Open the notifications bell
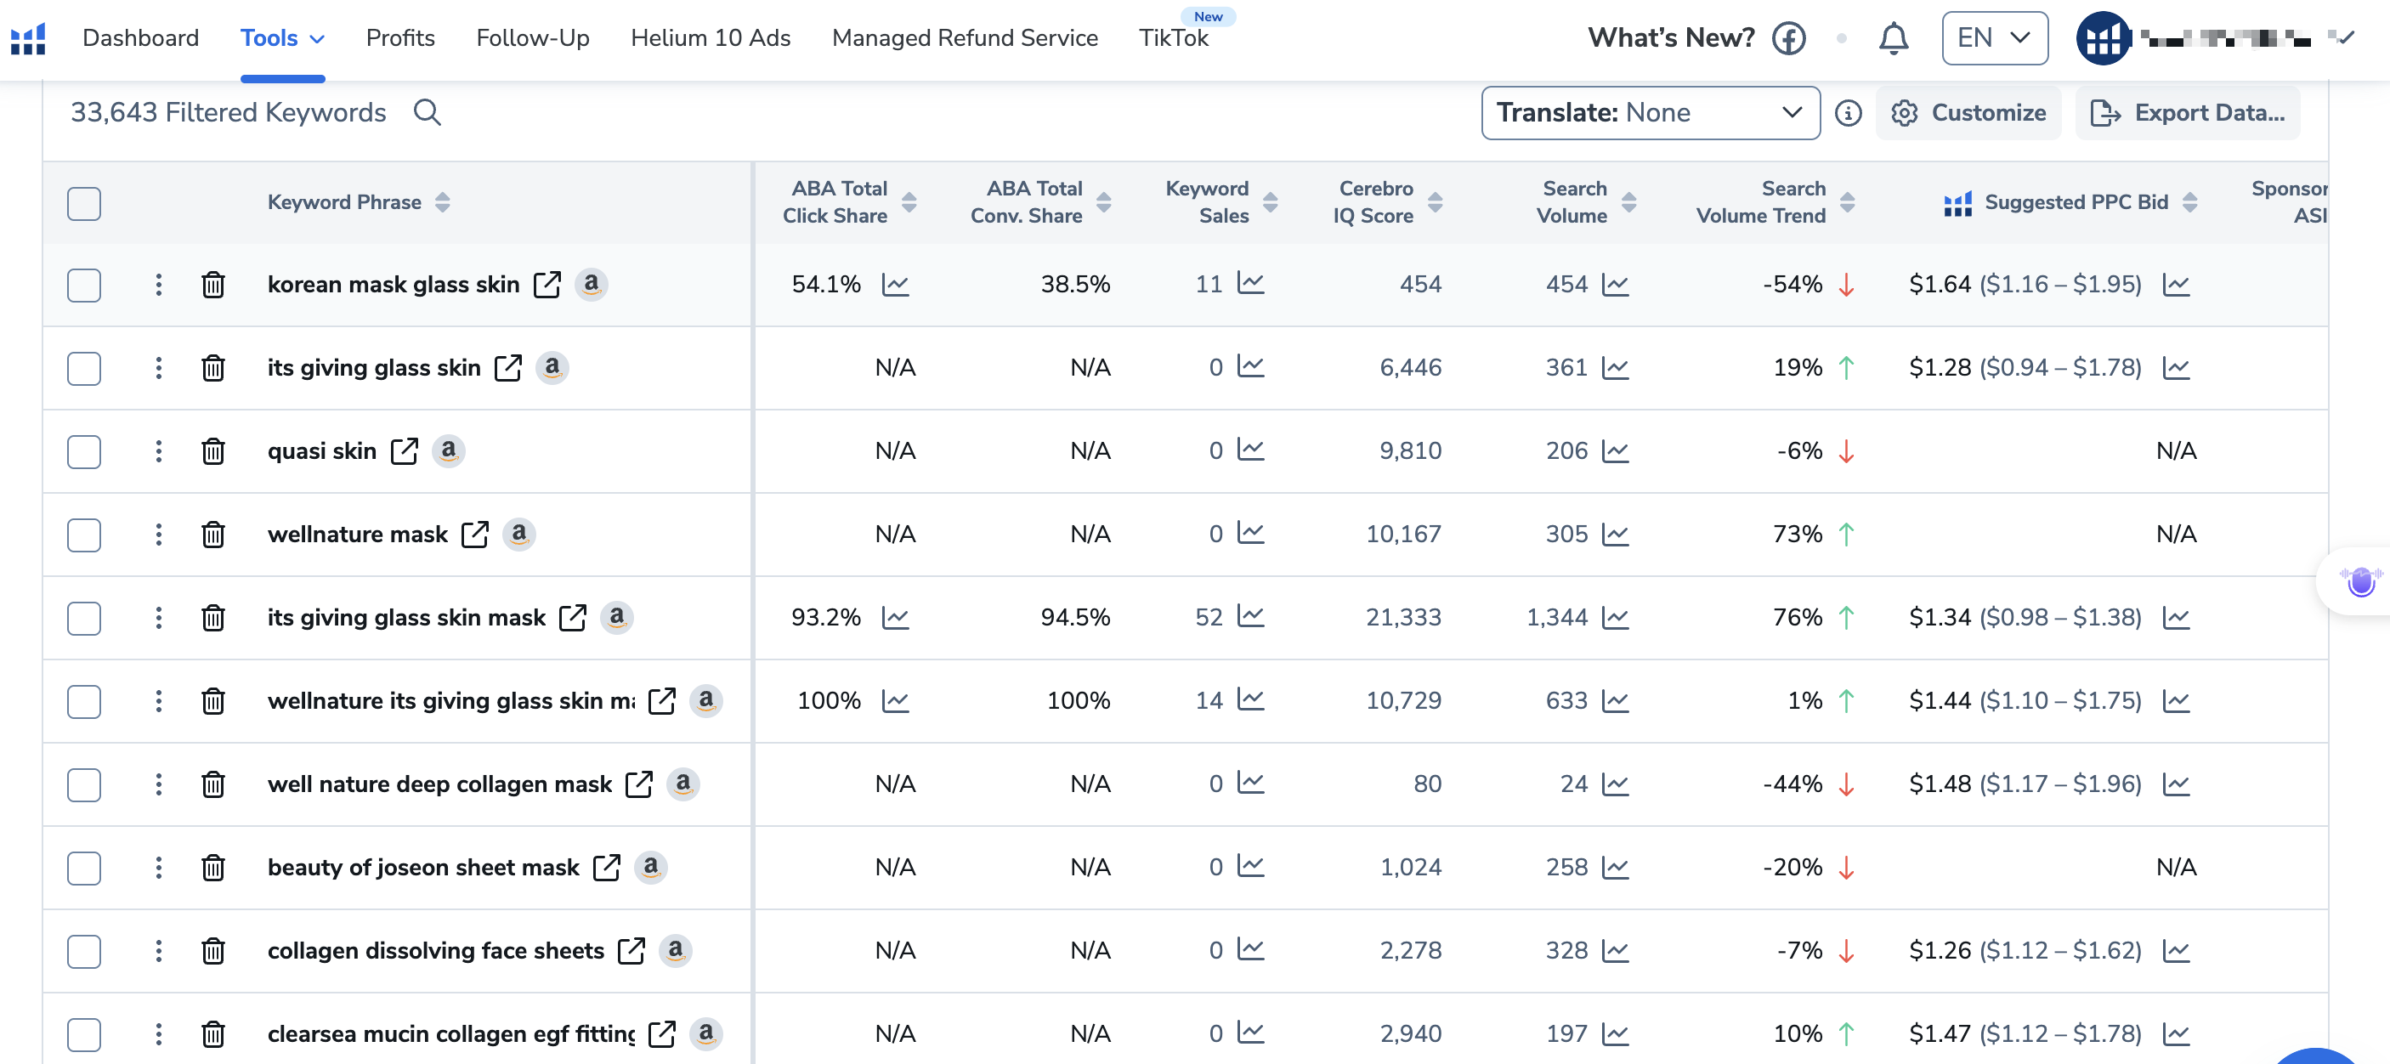 point(1893,38)
